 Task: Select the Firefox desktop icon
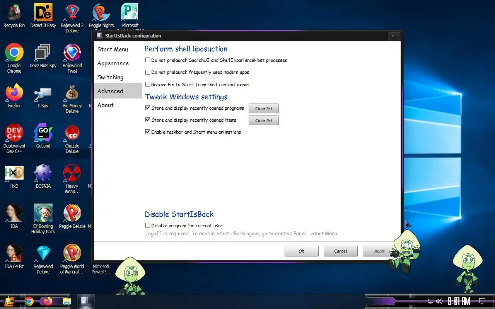coord(14,96)
